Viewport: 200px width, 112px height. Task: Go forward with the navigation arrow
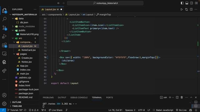(x=63, y=3)
